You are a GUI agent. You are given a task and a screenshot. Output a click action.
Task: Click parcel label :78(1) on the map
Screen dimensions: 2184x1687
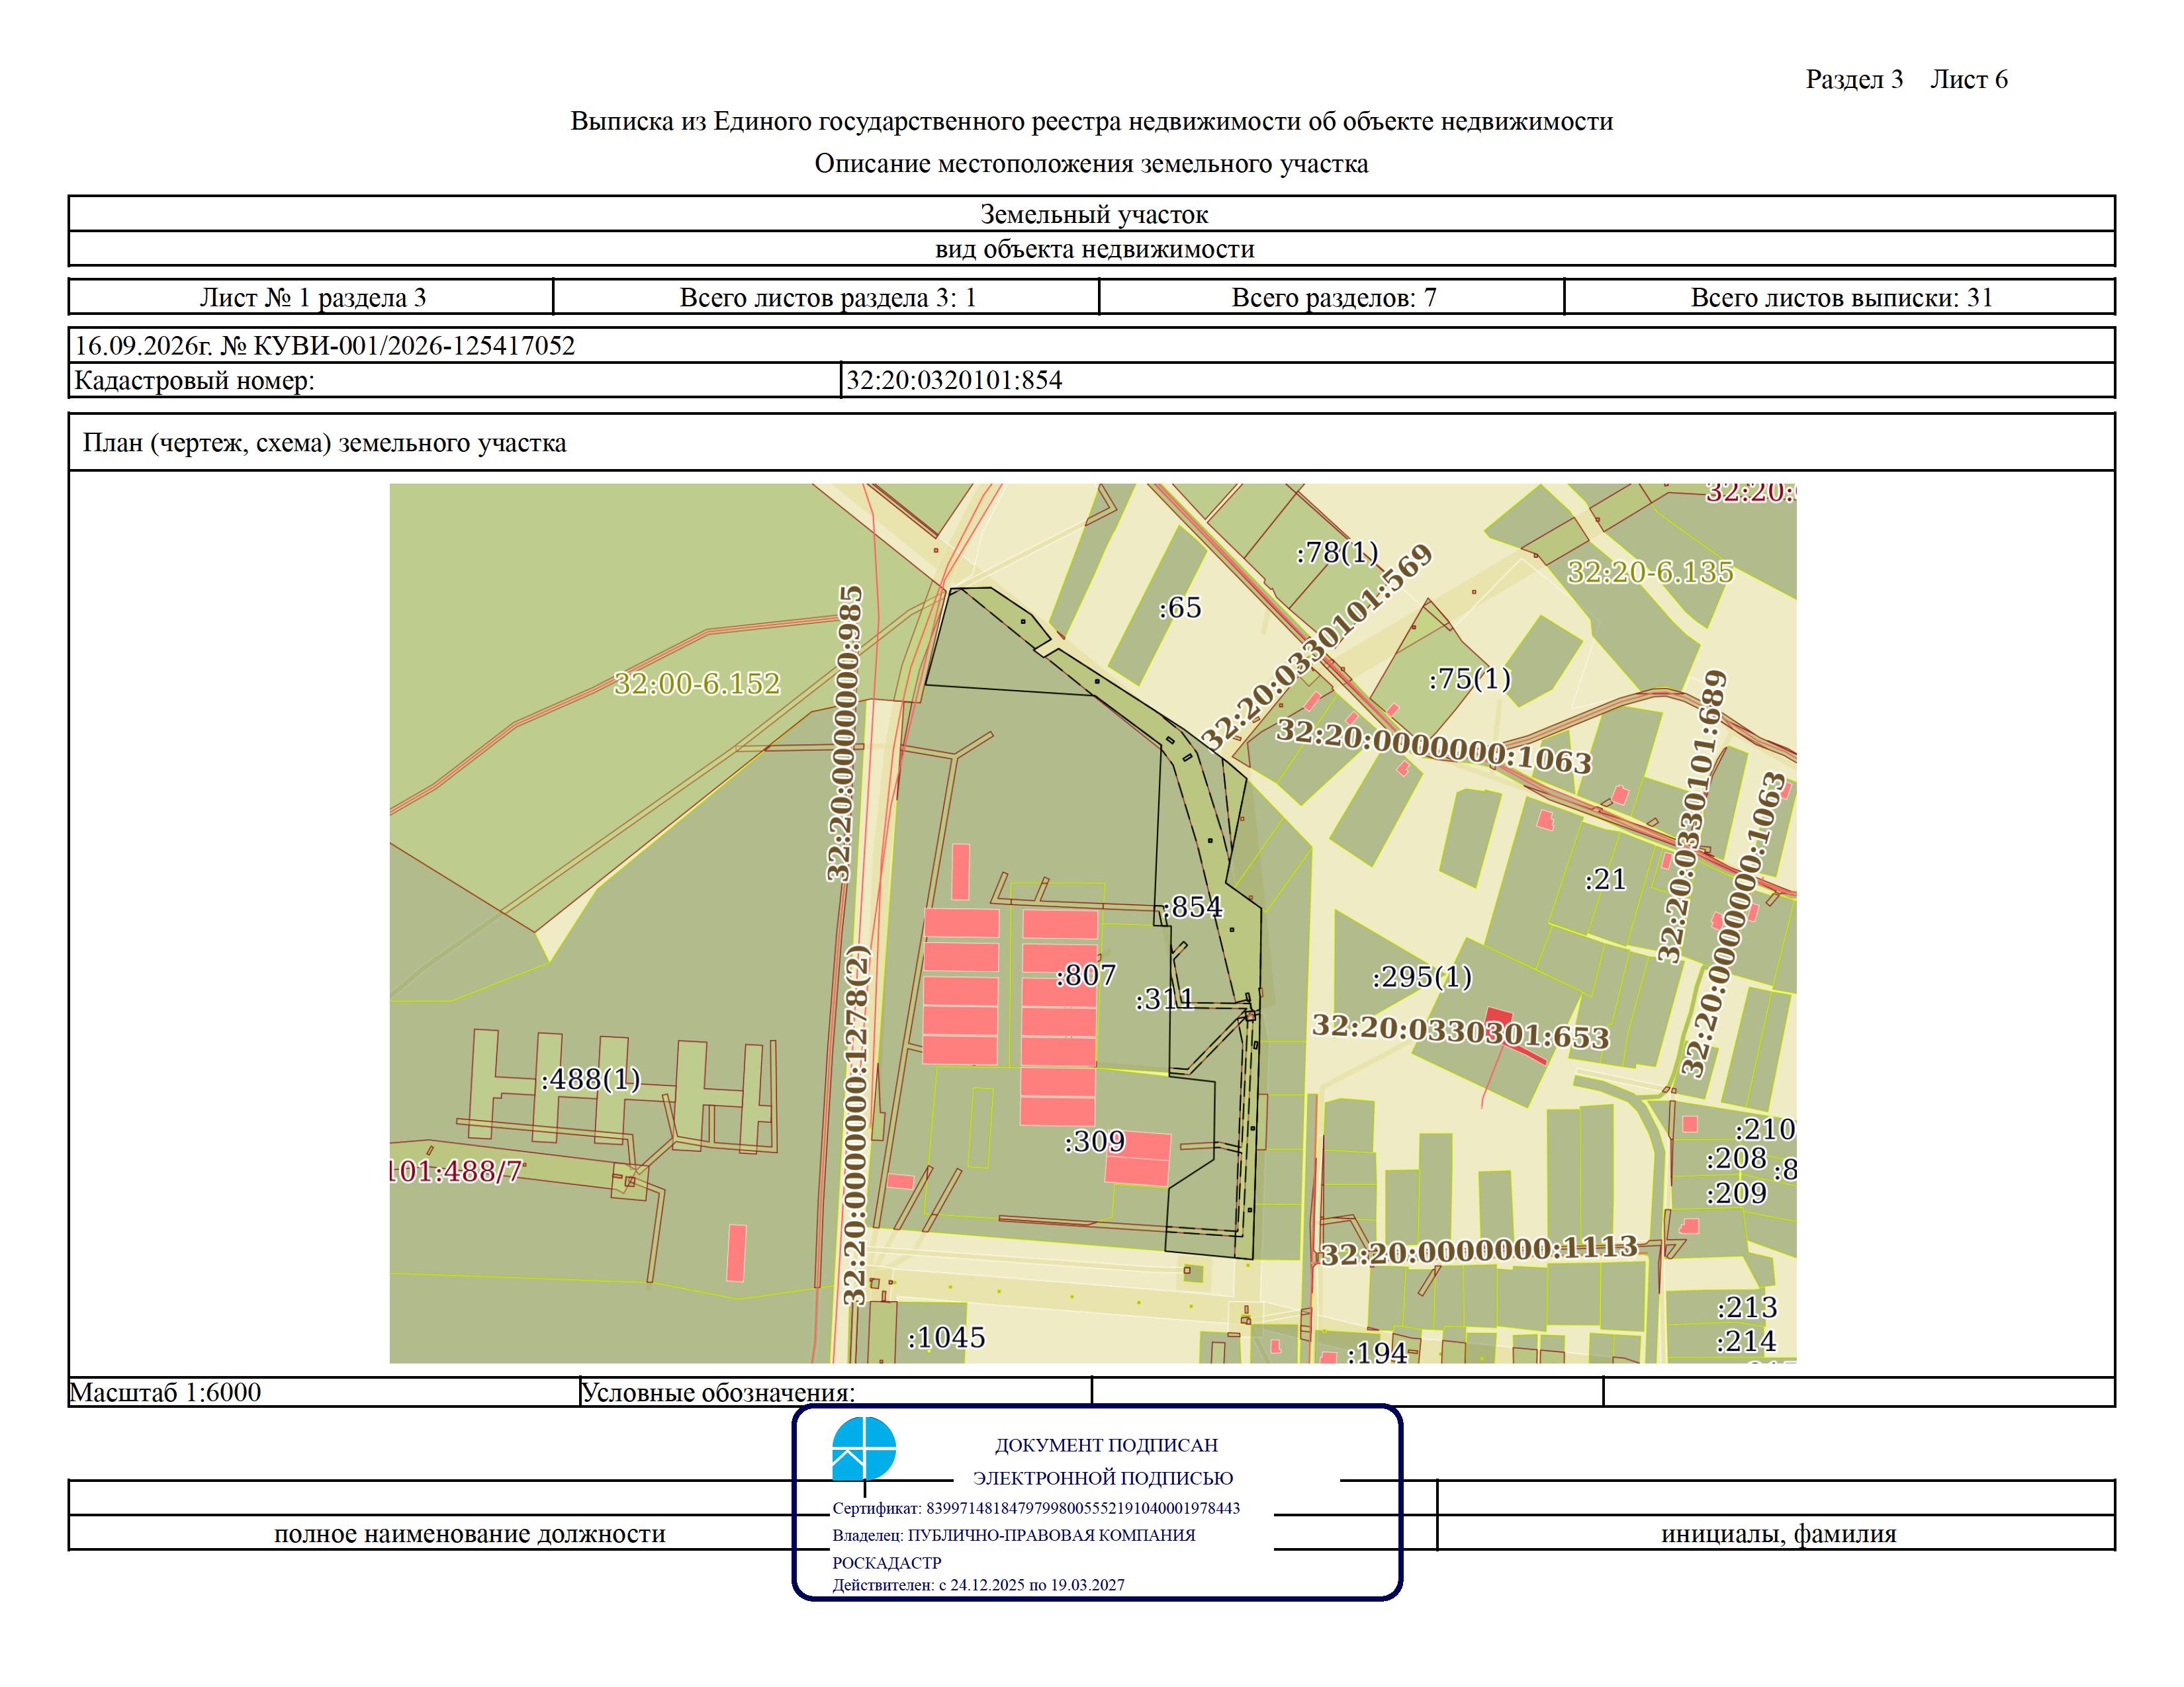pyautogui.click(x=1337, y=552)
